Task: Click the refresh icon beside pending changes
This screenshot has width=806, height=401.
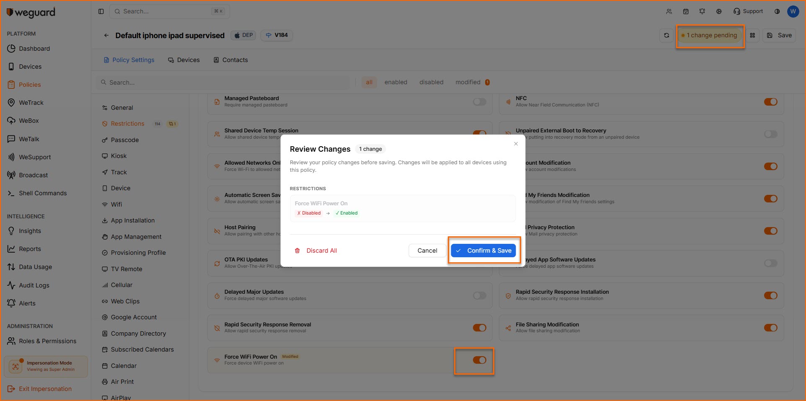Action: pyautogui.click(x=666, y=36)
